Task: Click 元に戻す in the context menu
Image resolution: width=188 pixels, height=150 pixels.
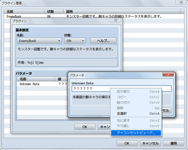Action: coord(136,120)
